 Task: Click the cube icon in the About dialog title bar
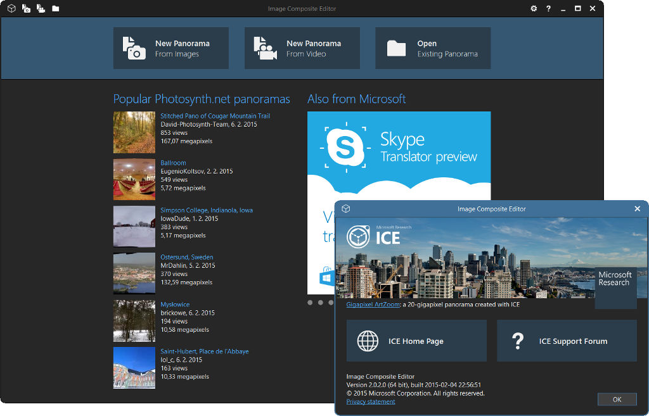tap(346, 209)
